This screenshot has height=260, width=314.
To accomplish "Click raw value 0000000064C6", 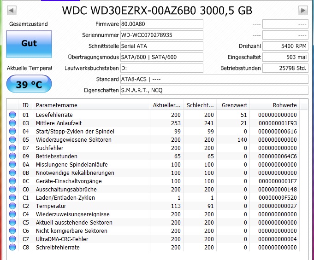I will (x=278, y=156).
